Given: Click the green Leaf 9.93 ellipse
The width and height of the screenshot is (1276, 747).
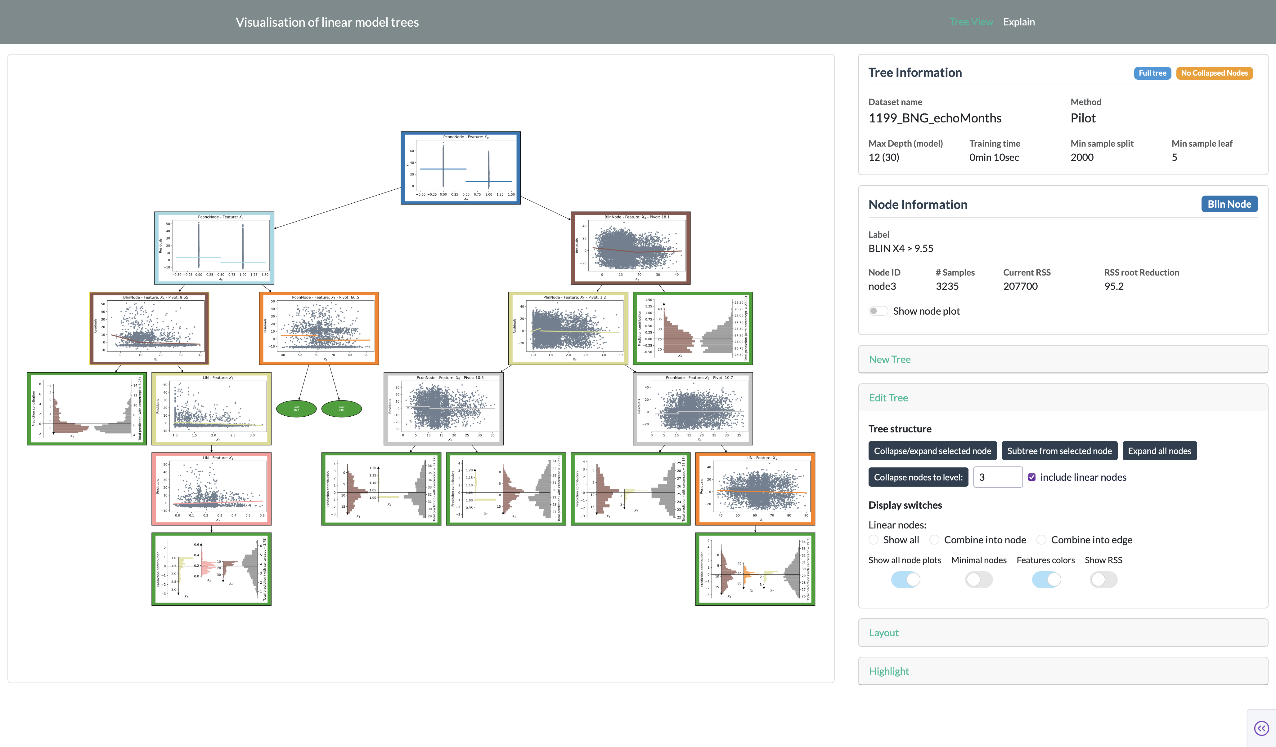Looking at the screenshot, I should [x=342, y=409].
